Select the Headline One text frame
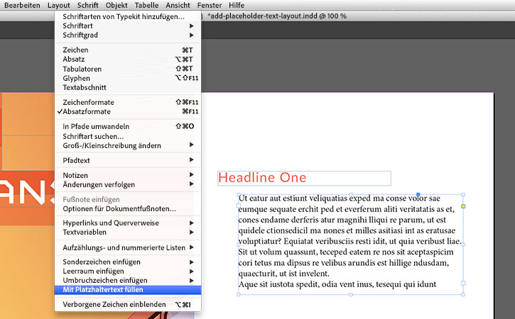 click(x=304, y=178)
